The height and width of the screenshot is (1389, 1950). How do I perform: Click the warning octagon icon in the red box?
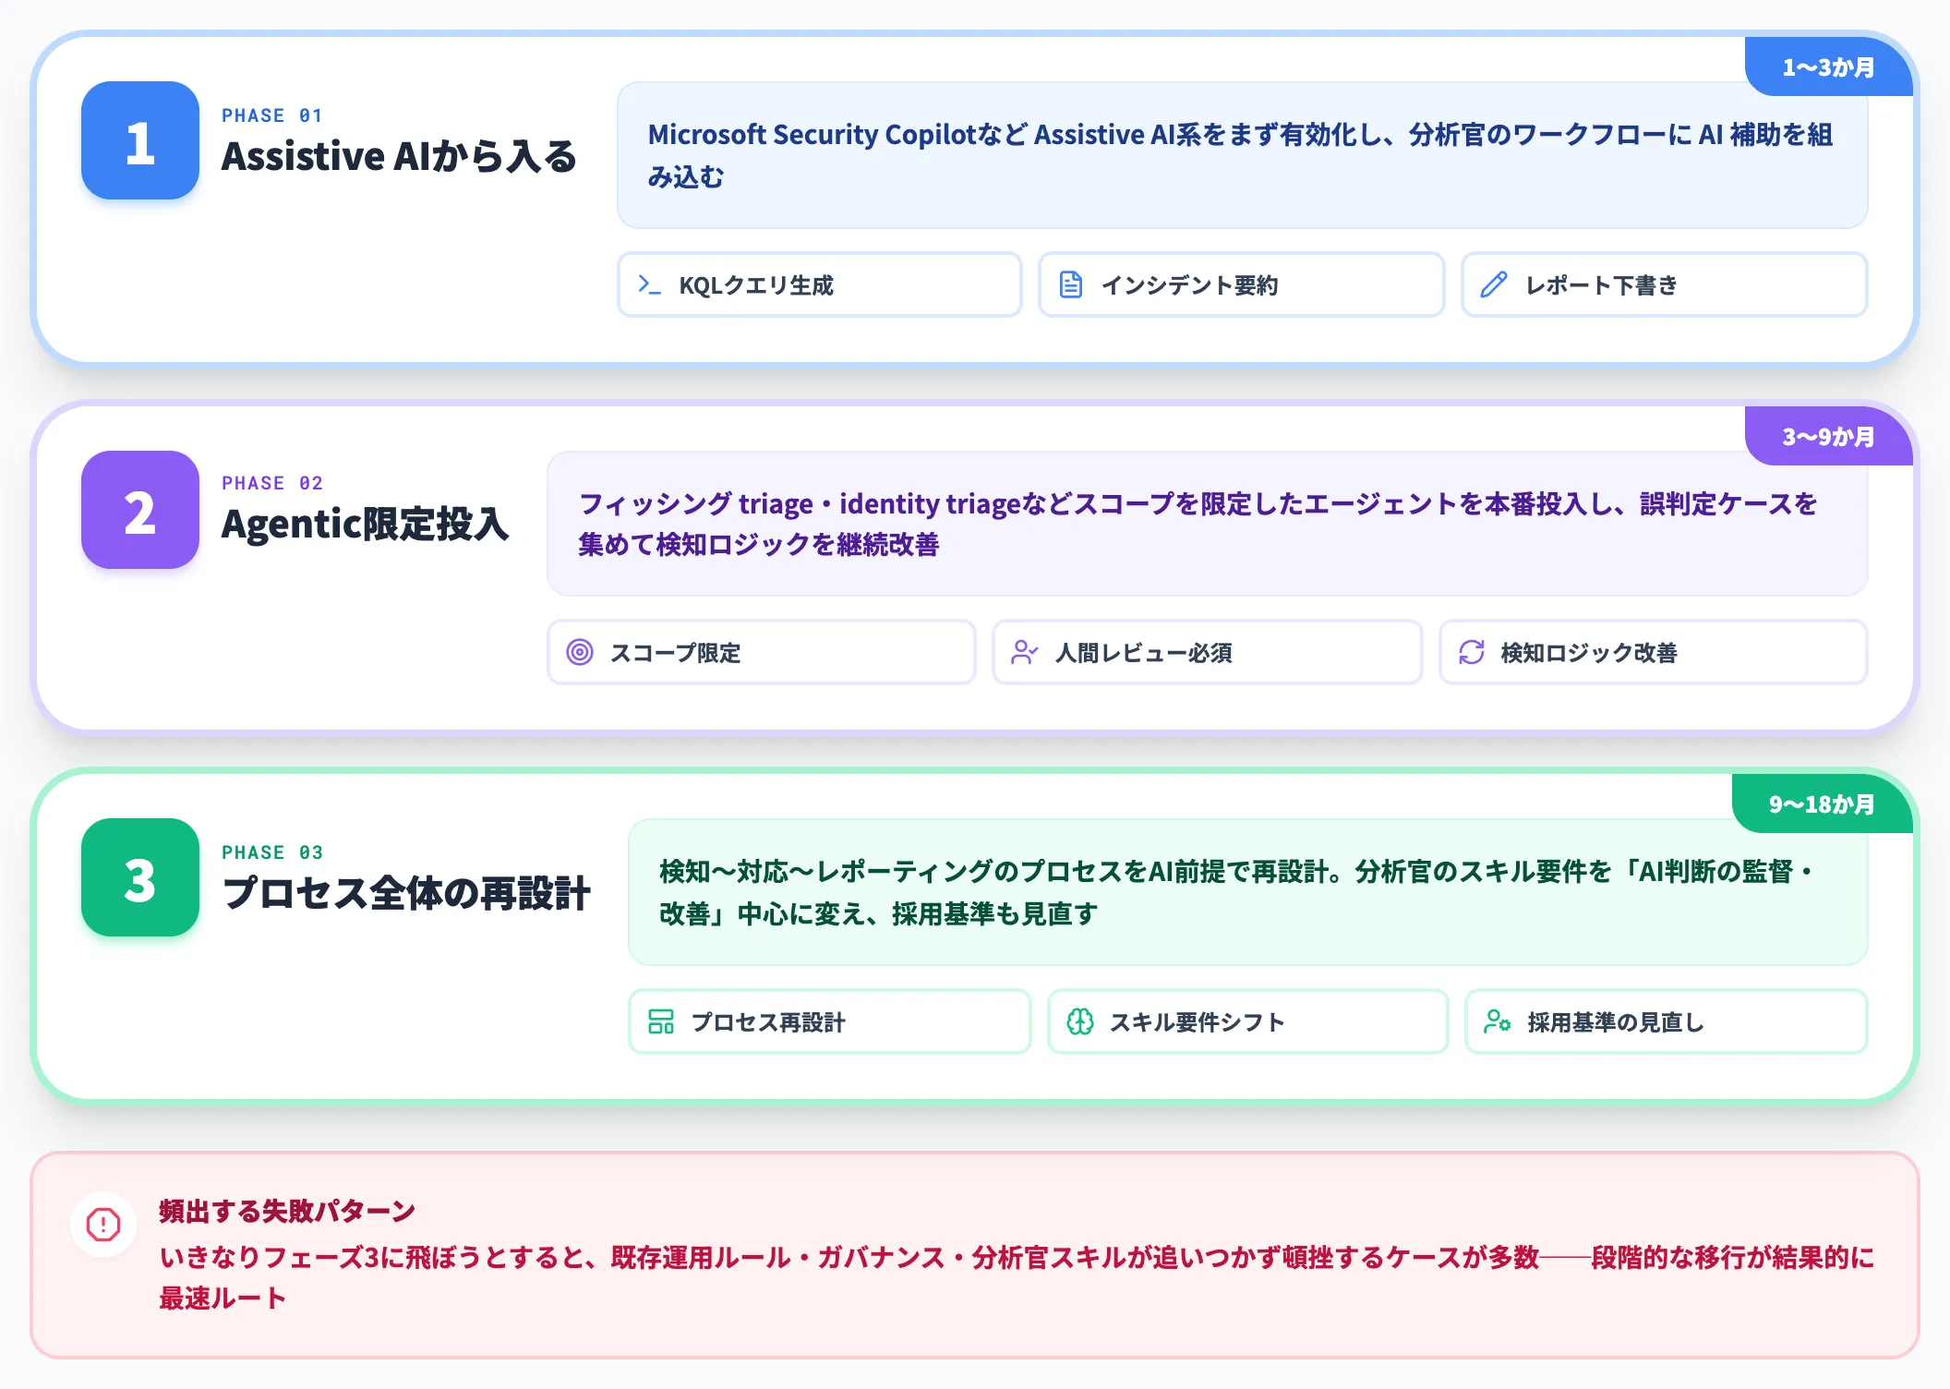tap(103, 1225)
